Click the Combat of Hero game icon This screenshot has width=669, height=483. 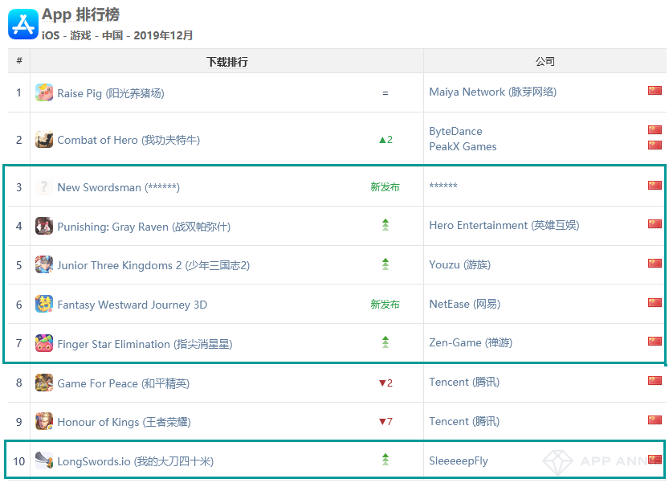[x=44, y=140]
